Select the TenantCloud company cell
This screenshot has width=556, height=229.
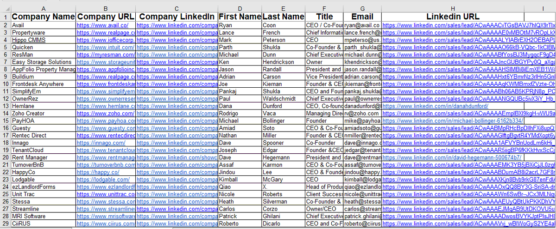[43, 151]
